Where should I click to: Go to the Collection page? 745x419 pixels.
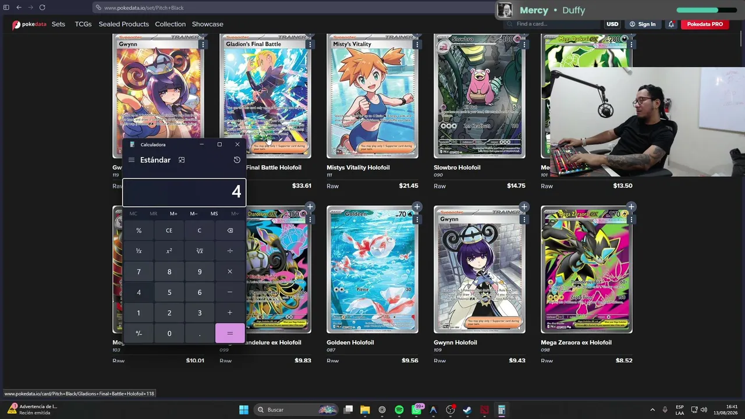coord(171,24)
